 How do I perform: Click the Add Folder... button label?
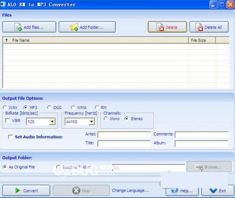tap(91, 27)
